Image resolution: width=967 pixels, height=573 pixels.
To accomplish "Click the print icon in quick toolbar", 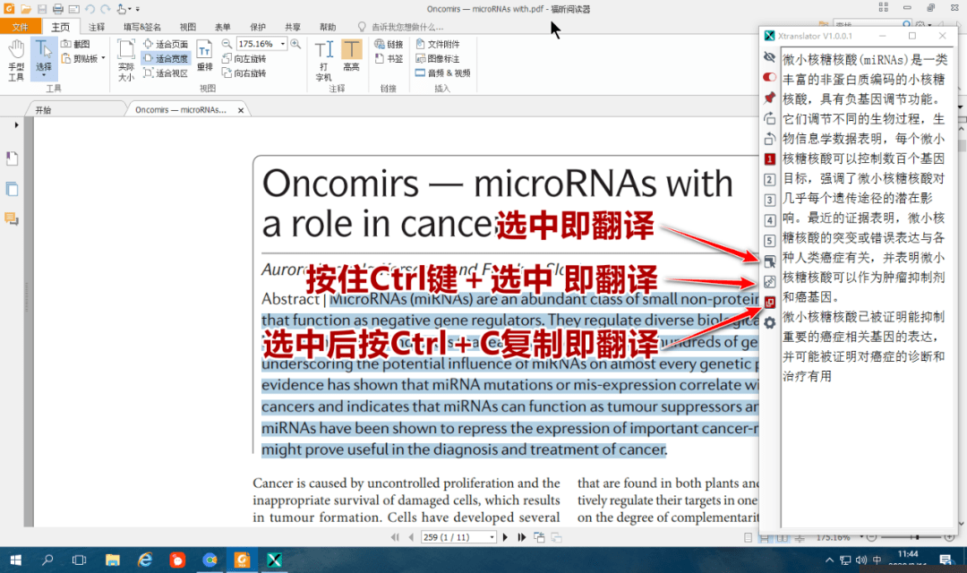I will [58, 9].
